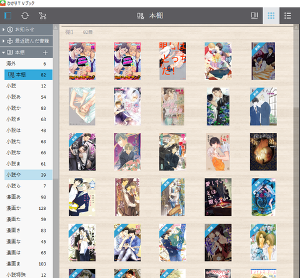This screenshot has width=300, height=278.
Task: Open the blue flowers cover in second row
Action: point(218,106)
